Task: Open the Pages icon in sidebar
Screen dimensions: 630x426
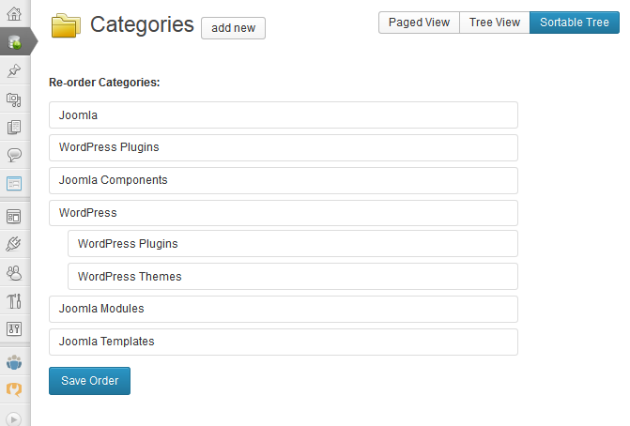Action: point(14,128)
